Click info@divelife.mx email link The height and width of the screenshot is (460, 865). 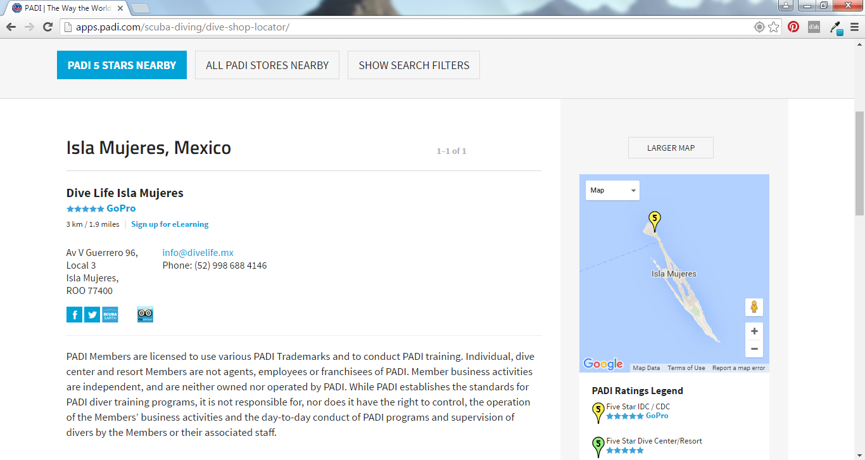(x=198, y=252)
